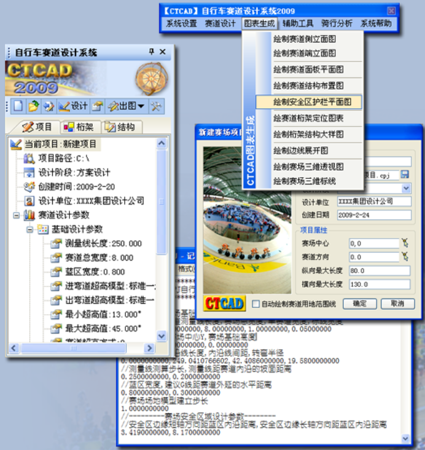The image size is (425, 450).
Task: Open the design stage combo box dropdown
Action: tap(406, 188)
